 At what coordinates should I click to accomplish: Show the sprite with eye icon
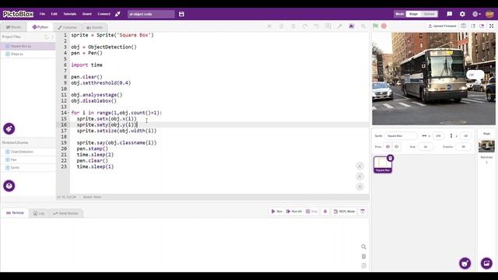[388, 147]
